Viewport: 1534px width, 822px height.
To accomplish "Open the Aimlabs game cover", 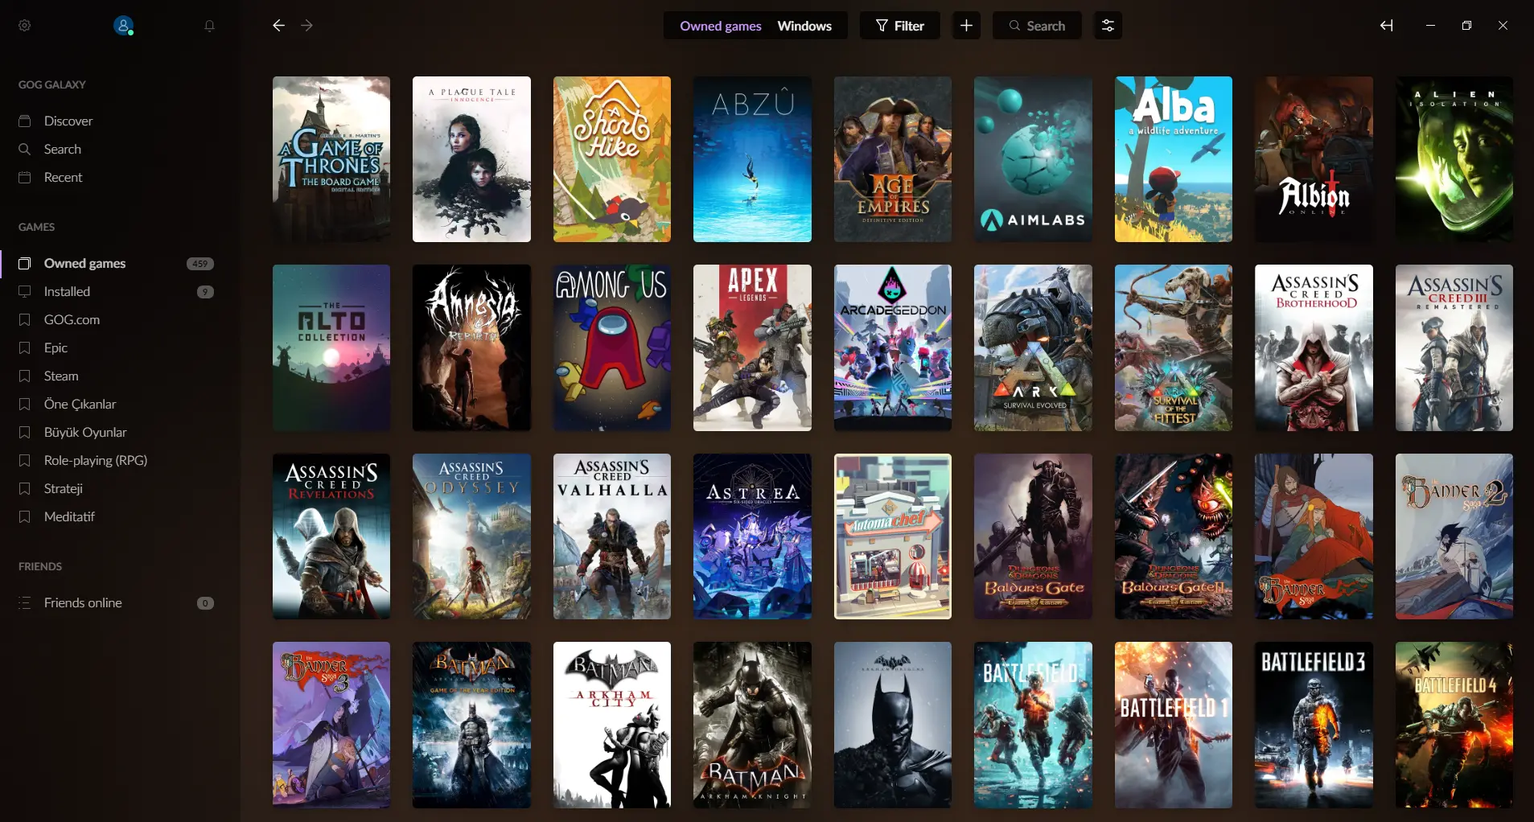I will click(x=1033, y=159).
